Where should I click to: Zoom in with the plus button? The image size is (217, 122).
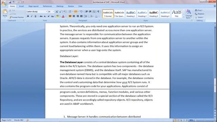click(x=214, y=120)
